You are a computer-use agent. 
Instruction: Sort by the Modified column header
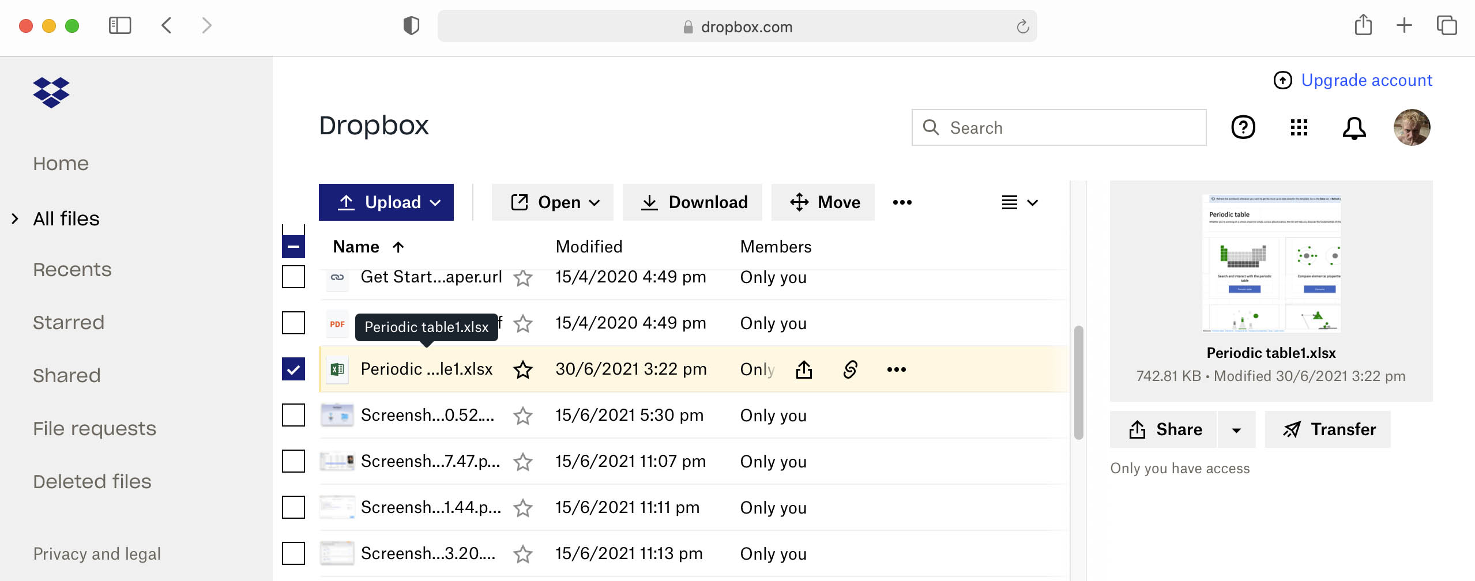coord(589,247)
